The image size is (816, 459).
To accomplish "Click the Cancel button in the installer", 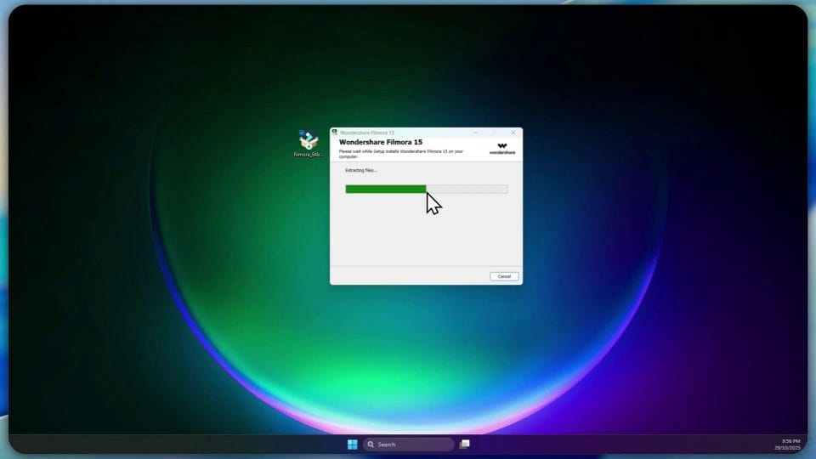I will [504, 276].
